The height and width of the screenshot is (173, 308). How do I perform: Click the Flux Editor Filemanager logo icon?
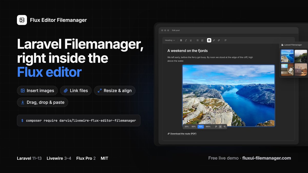point(22,20)
